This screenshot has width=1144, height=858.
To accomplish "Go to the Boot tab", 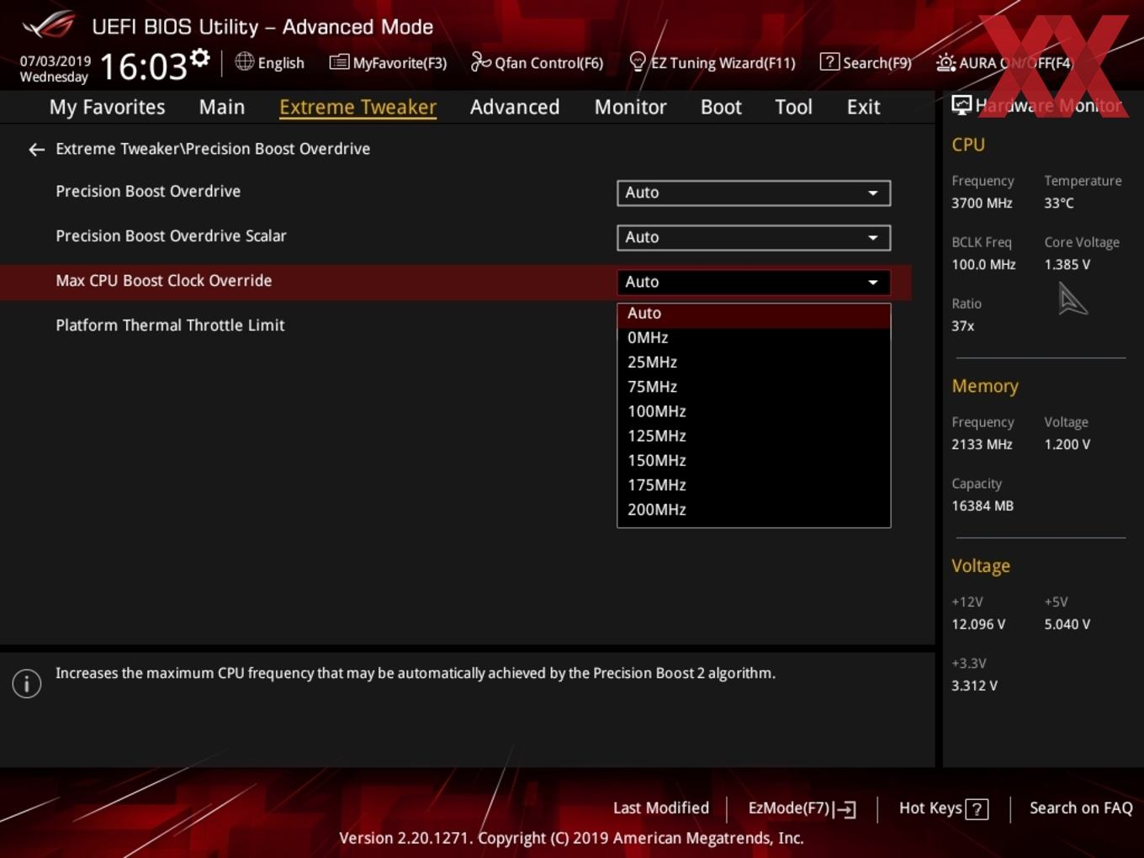I will [x=721, y=108].
